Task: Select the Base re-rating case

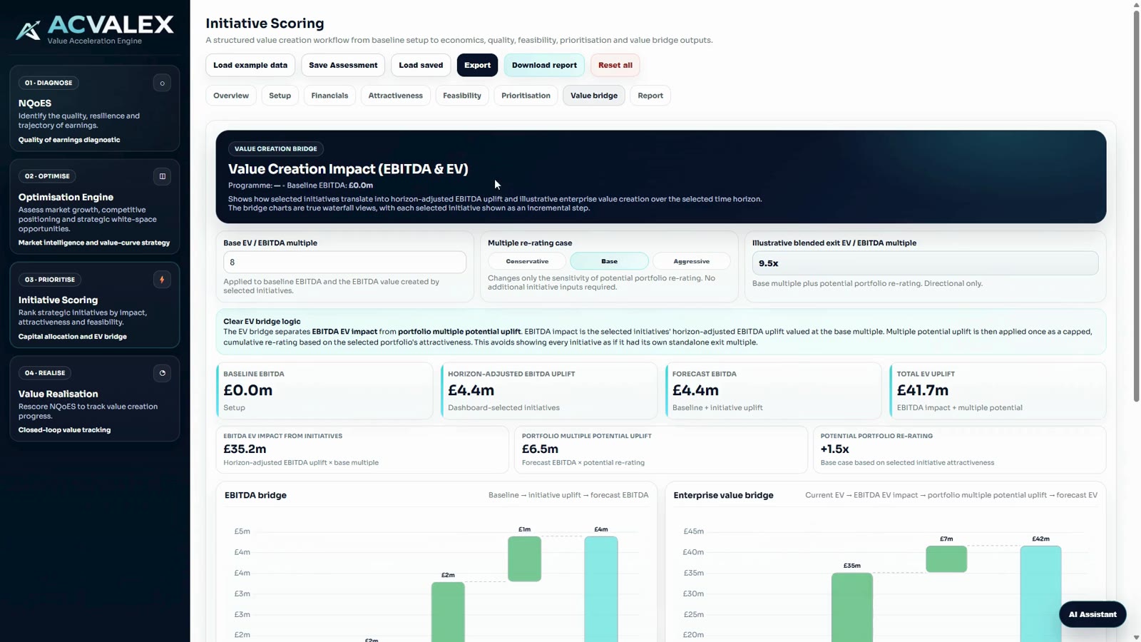Action: pyautogui.click(x=609, y=261)
